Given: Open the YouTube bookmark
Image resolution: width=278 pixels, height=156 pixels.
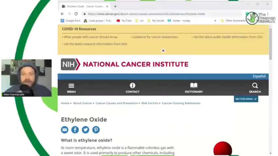Looking at the screenshot, I should [124, 21].
